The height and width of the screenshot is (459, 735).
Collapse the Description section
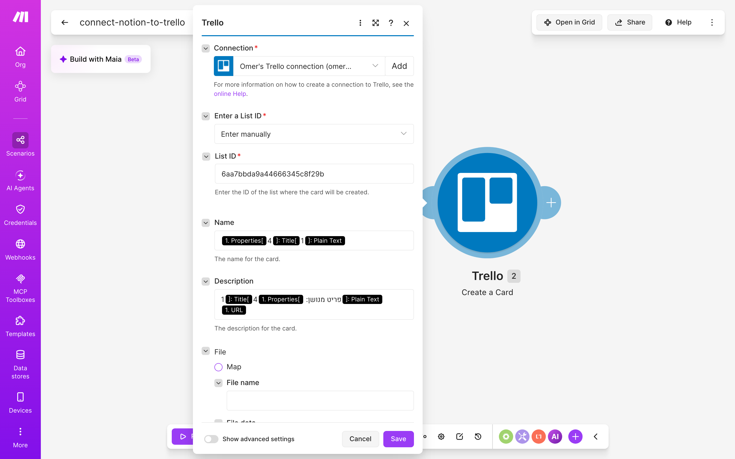pyautogui.click(x=206, y=282)
